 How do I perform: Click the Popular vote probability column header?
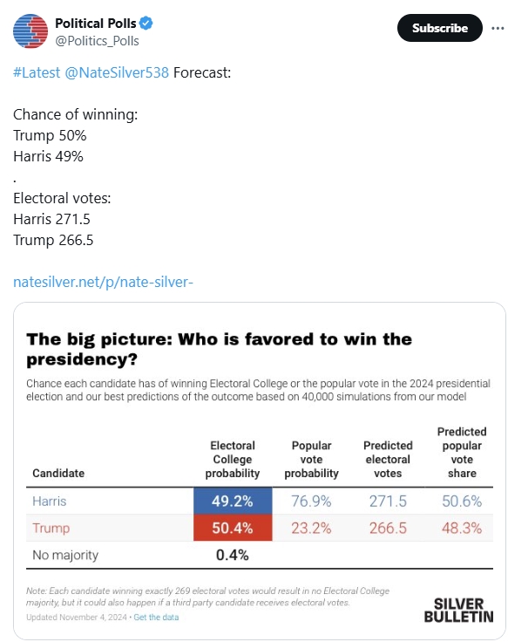click(x=311, y=459)
